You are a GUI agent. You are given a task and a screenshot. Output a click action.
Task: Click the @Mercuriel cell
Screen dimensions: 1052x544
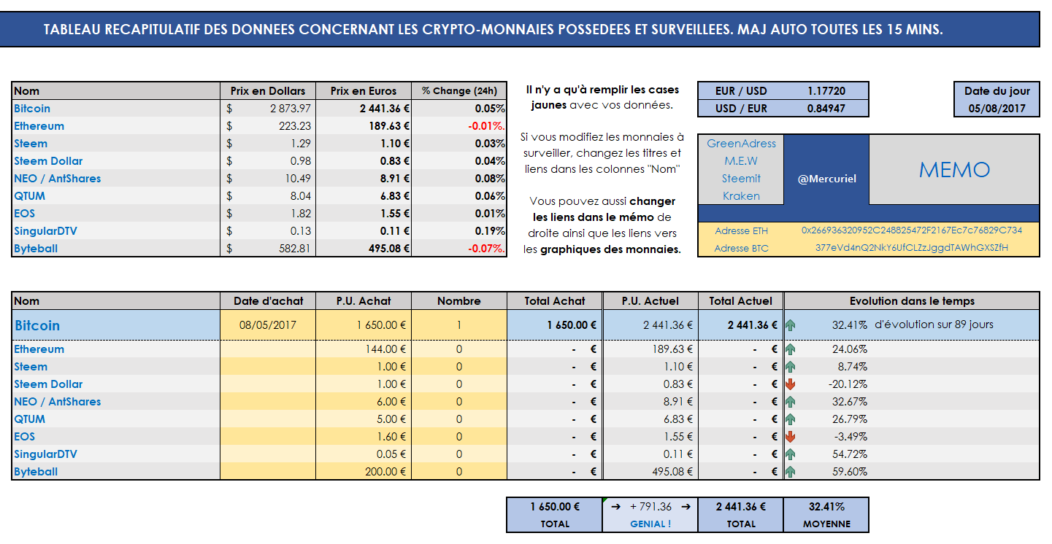(826, 179)
